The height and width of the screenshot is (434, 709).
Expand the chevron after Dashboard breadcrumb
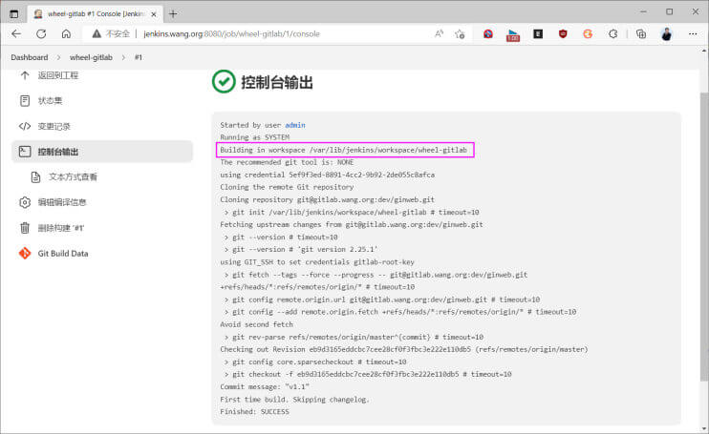(59, 57)
